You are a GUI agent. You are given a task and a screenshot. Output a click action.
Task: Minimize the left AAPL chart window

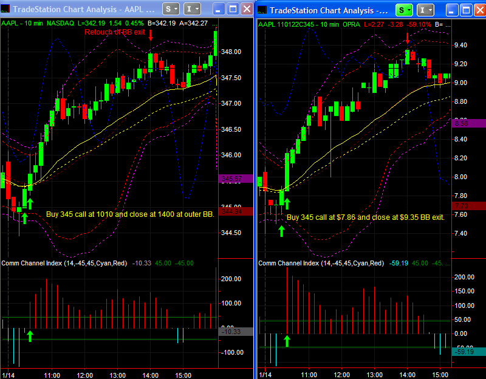point(218,9)
